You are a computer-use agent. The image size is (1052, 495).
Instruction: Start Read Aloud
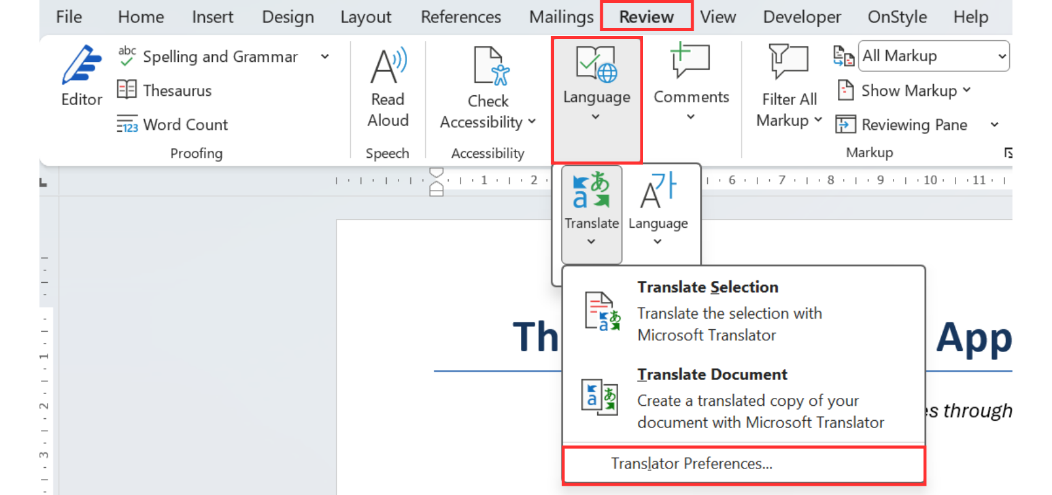(x=388, y=87)
